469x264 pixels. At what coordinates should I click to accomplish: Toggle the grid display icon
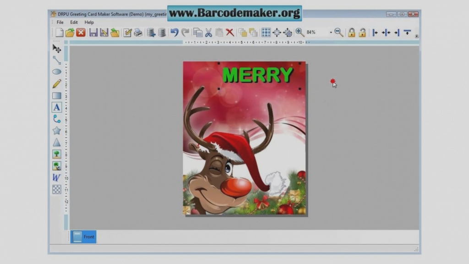click(266, 33)
